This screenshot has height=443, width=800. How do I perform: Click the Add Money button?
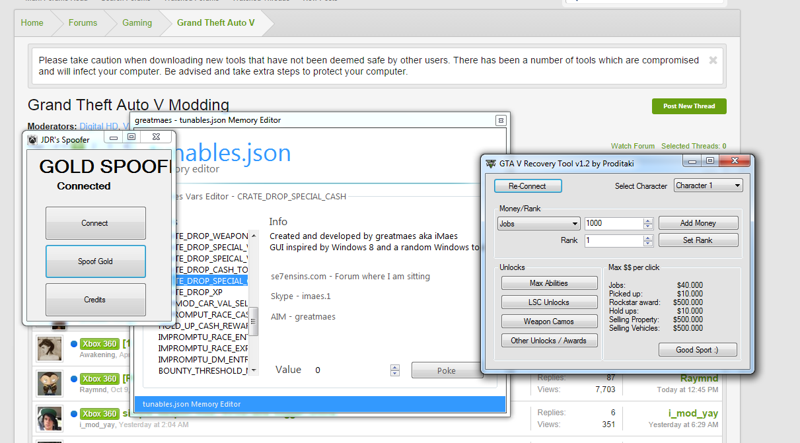698,223
